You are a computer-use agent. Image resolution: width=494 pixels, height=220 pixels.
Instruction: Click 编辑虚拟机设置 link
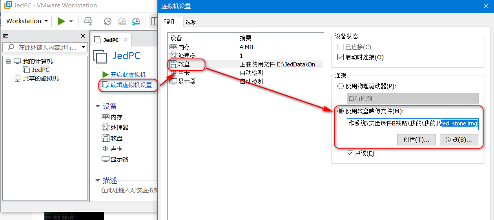[x=131, y=85]
